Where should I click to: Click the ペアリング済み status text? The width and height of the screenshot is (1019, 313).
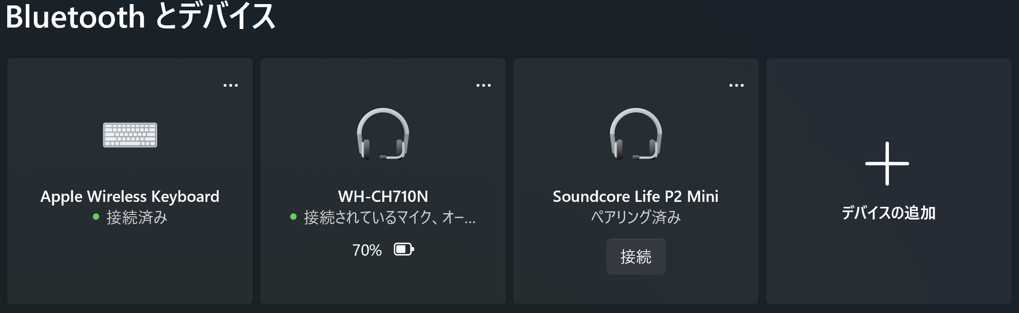[636, 217]
